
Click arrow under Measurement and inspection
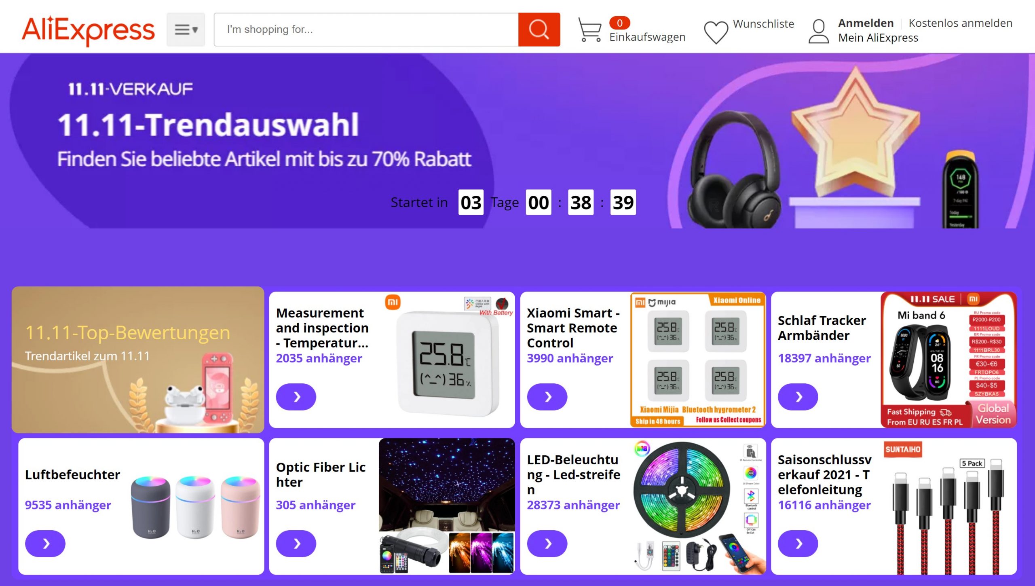296,397
